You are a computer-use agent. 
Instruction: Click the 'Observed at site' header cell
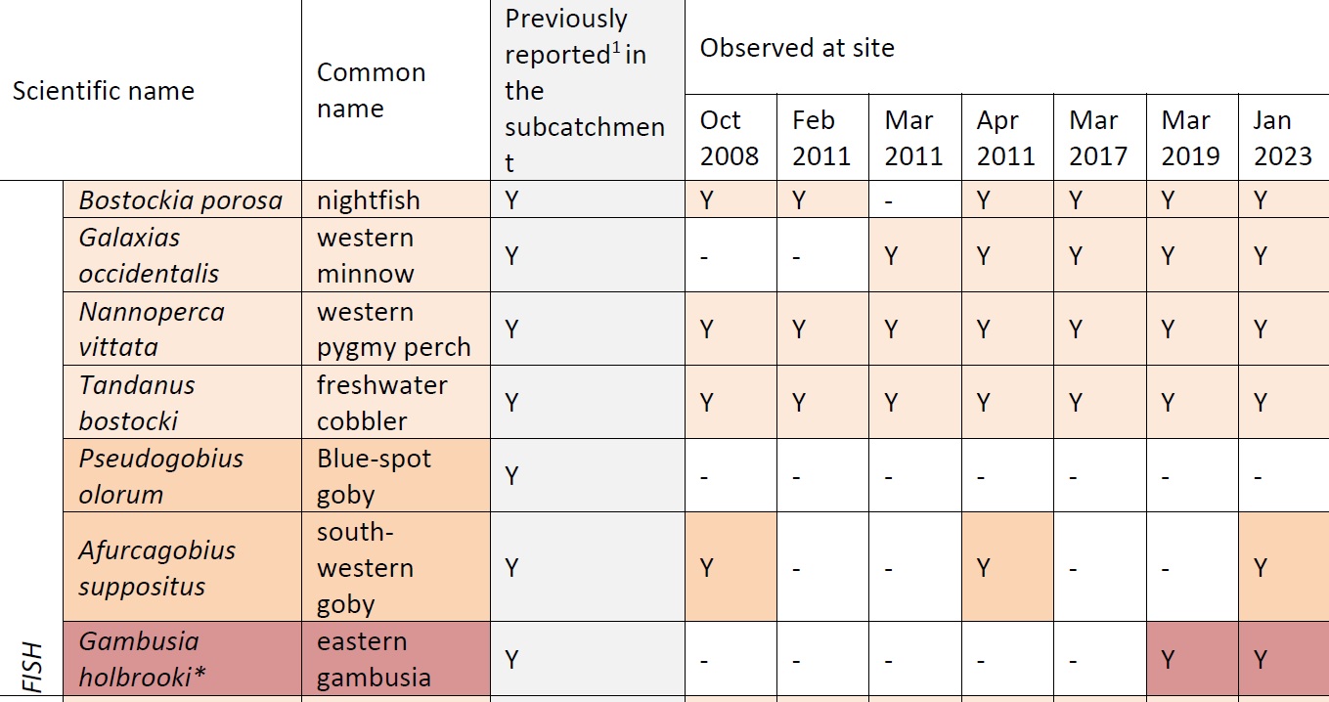(x=797, y=48)
